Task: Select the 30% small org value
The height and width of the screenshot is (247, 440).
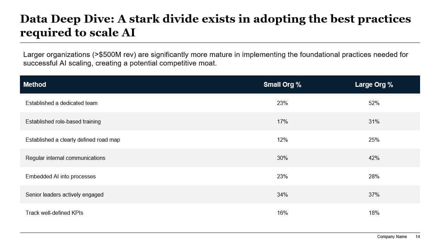Action: click(282, 158)
